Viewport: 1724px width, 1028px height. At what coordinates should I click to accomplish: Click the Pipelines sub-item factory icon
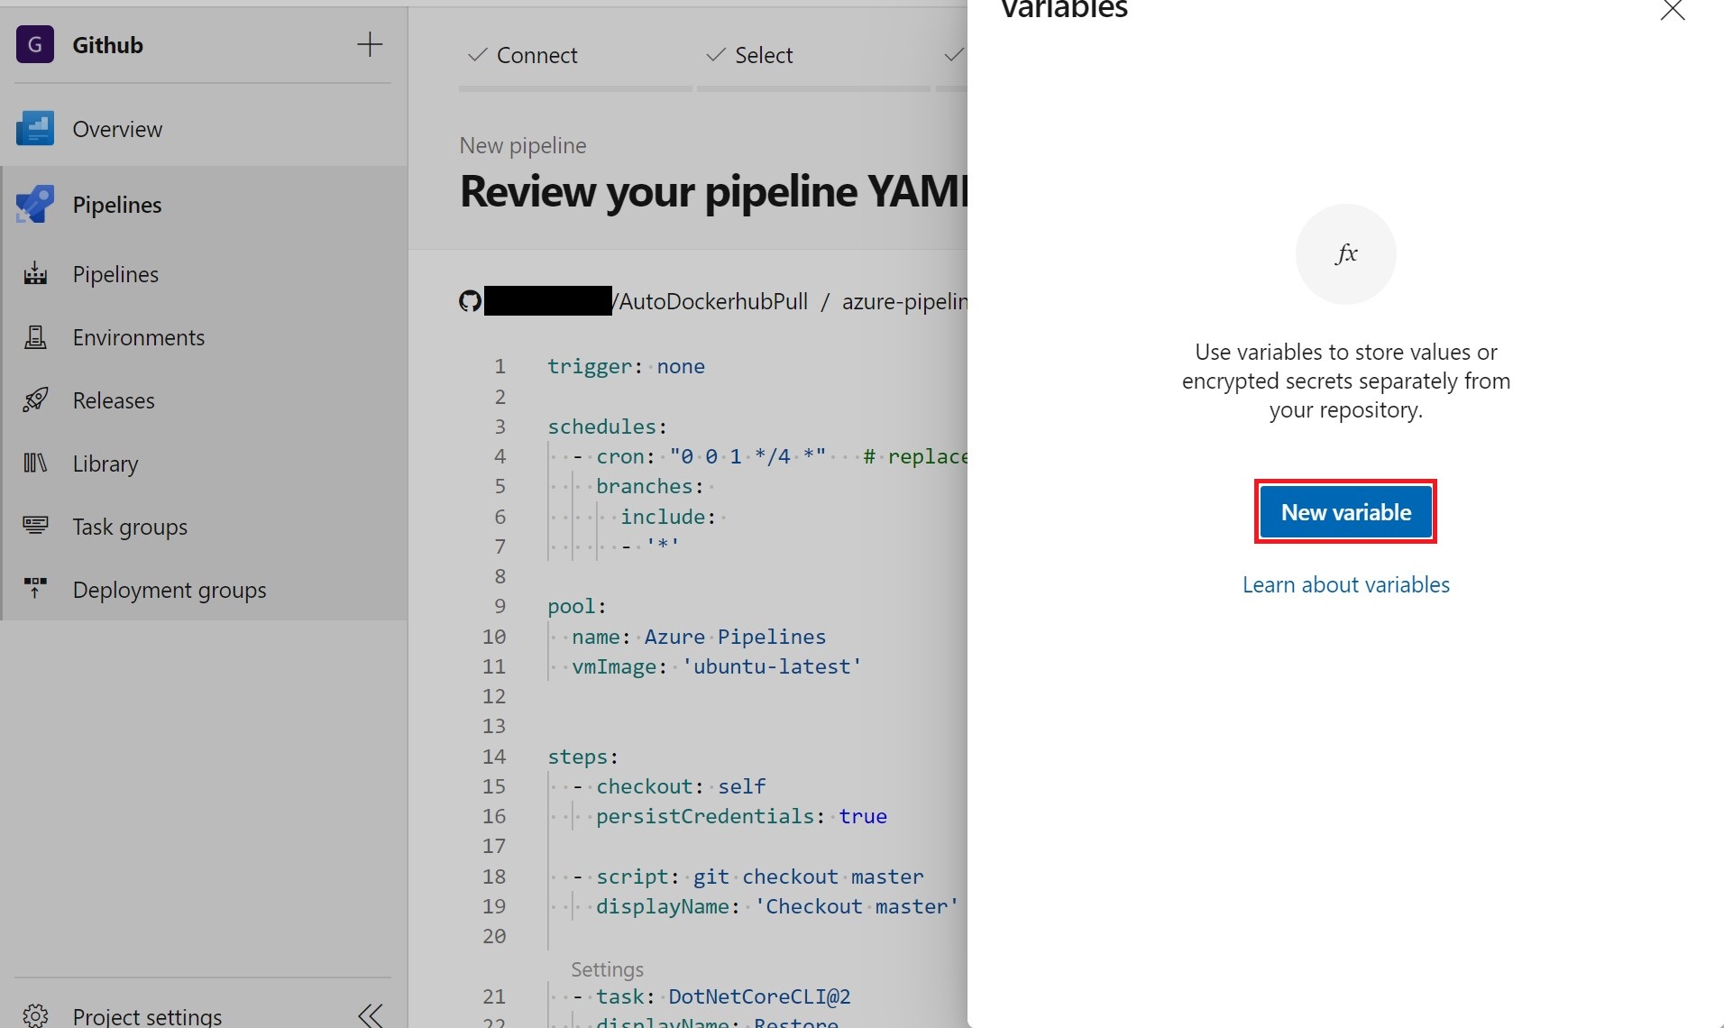[x=35, y=273]
